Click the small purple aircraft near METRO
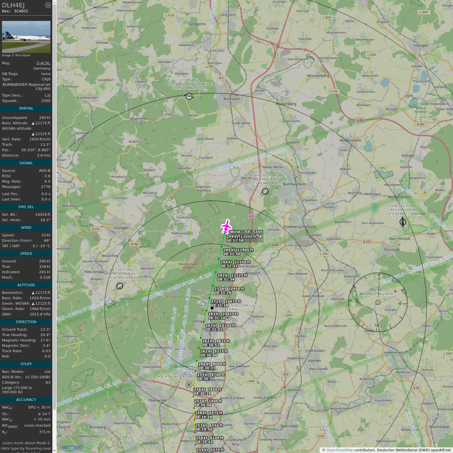Screen dimensions: 453x453 point(395,291)
